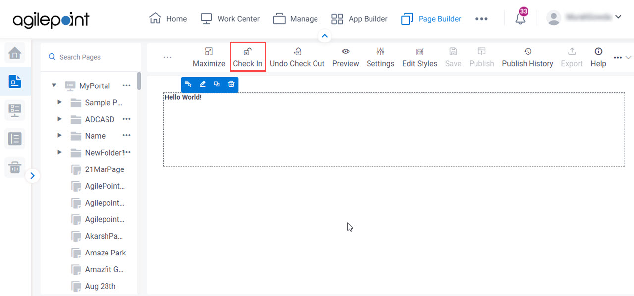Open Publish History
Image resolution: width=634 pixels, height=296 pixels.
pyautogui.click(x=528, y=57)
